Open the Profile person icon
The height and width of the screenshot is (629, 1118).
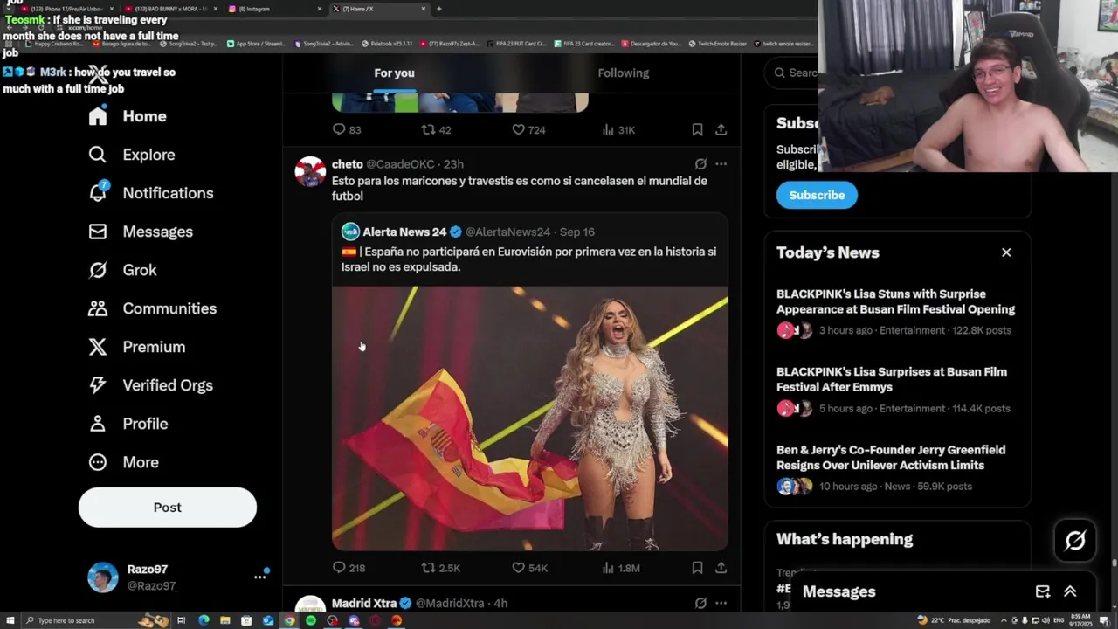coord(97,424)
